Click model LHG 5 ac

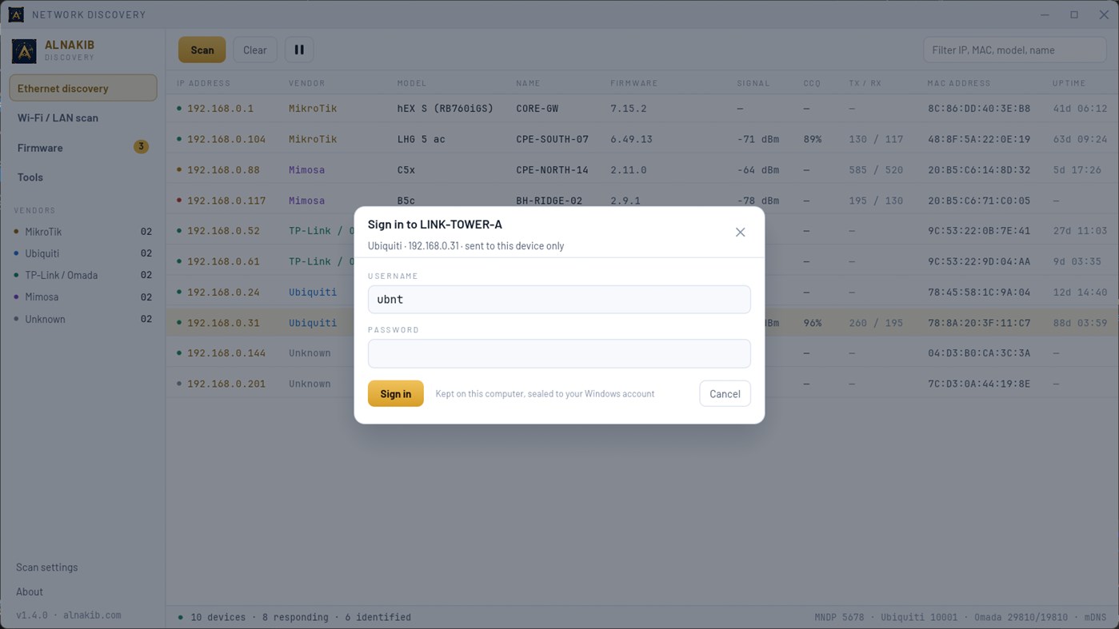[x=422, y=139]
